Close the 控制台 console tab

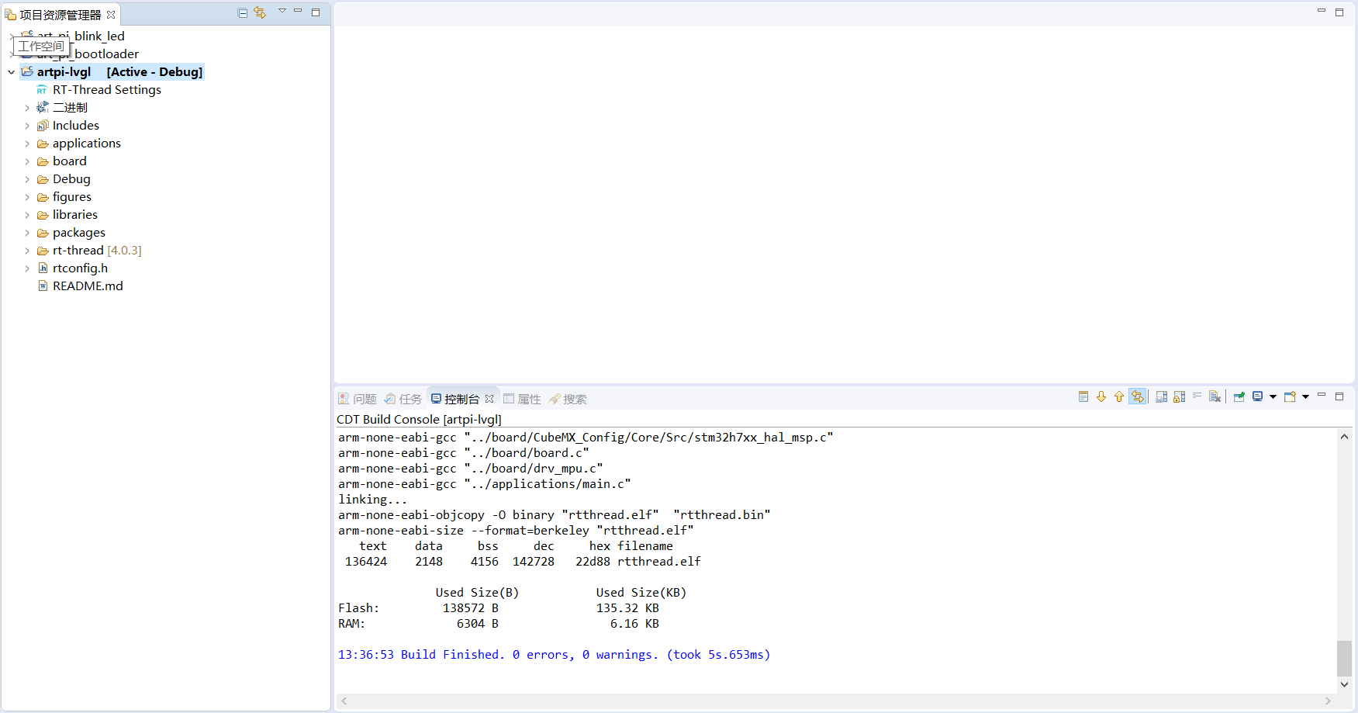(x=489, y=399)
